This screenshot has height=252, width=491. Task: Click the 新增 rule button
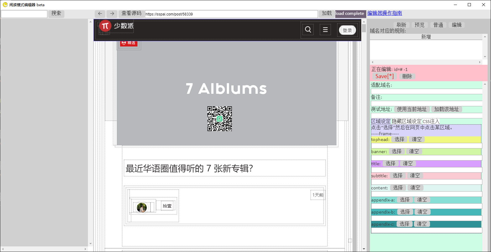(426, 37)
